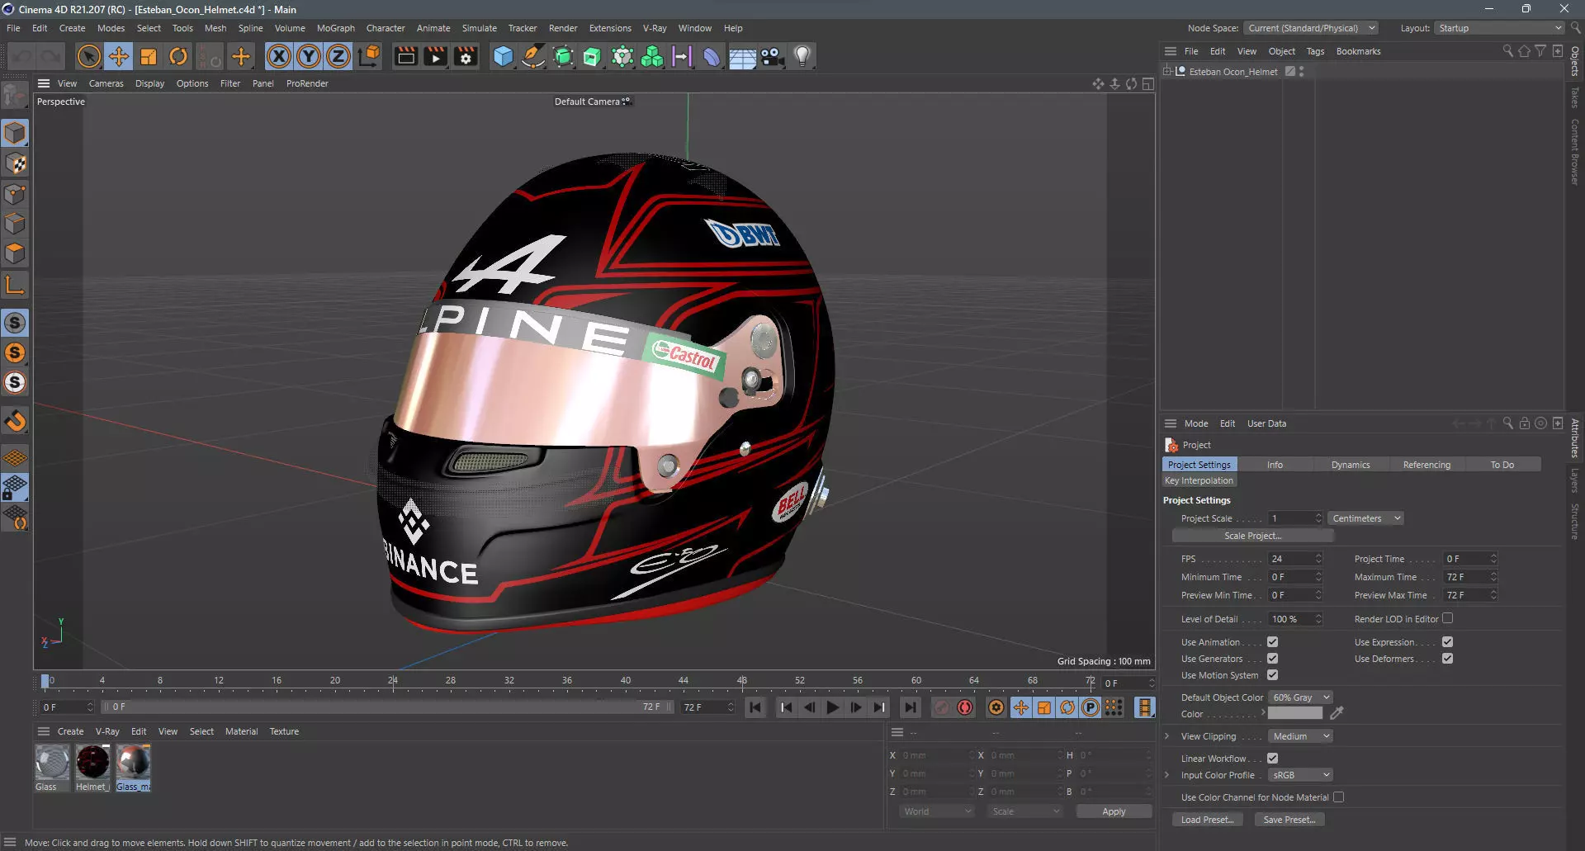Image resolution: width=1585 pixels, height=851 pixels.
Task: Activate the Scale tool
Action: pyautogui.click(x=149, y=56)
